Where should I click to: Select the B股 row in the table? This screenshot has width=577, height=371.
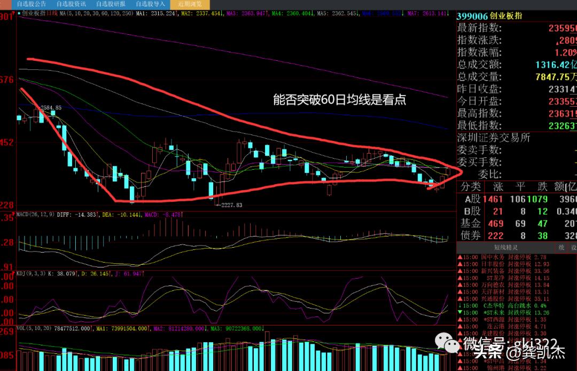coord(517,211)
